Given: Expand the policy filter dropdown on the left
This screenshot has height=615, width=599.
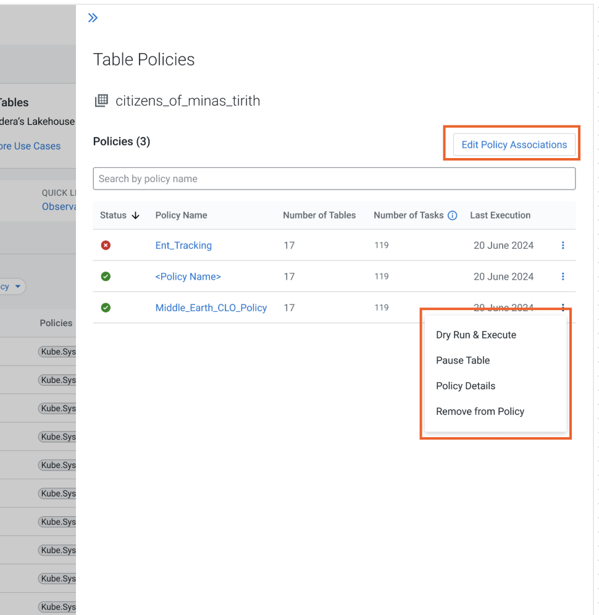Looking at the screenshot, I should (19, 286).
